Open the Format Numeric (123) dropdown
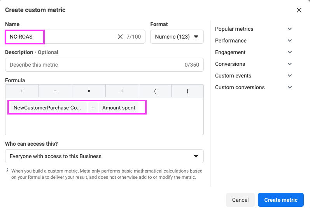310x208 pixels. 177,37
